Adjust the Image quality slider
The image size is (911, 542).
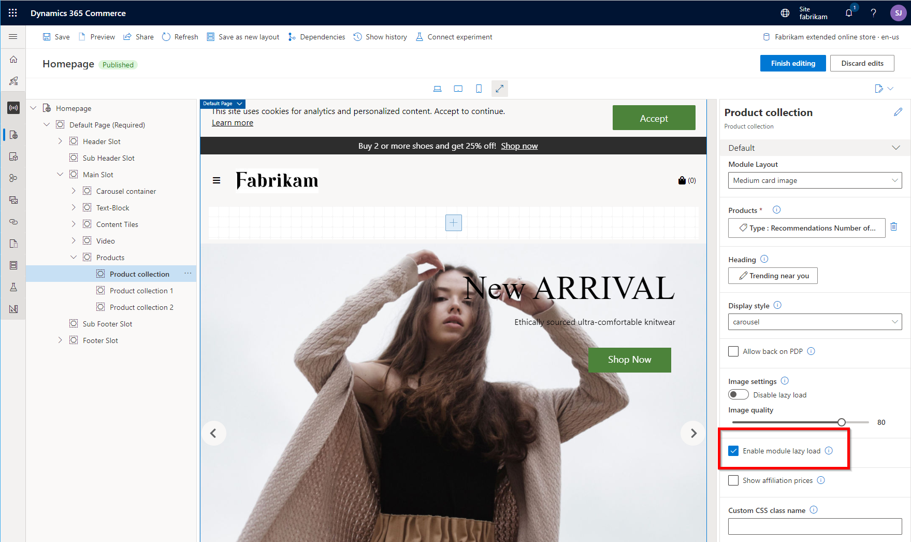(x=841, y=422)
